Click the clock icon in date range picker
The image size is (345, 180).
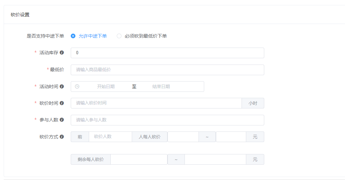point(77,87)
